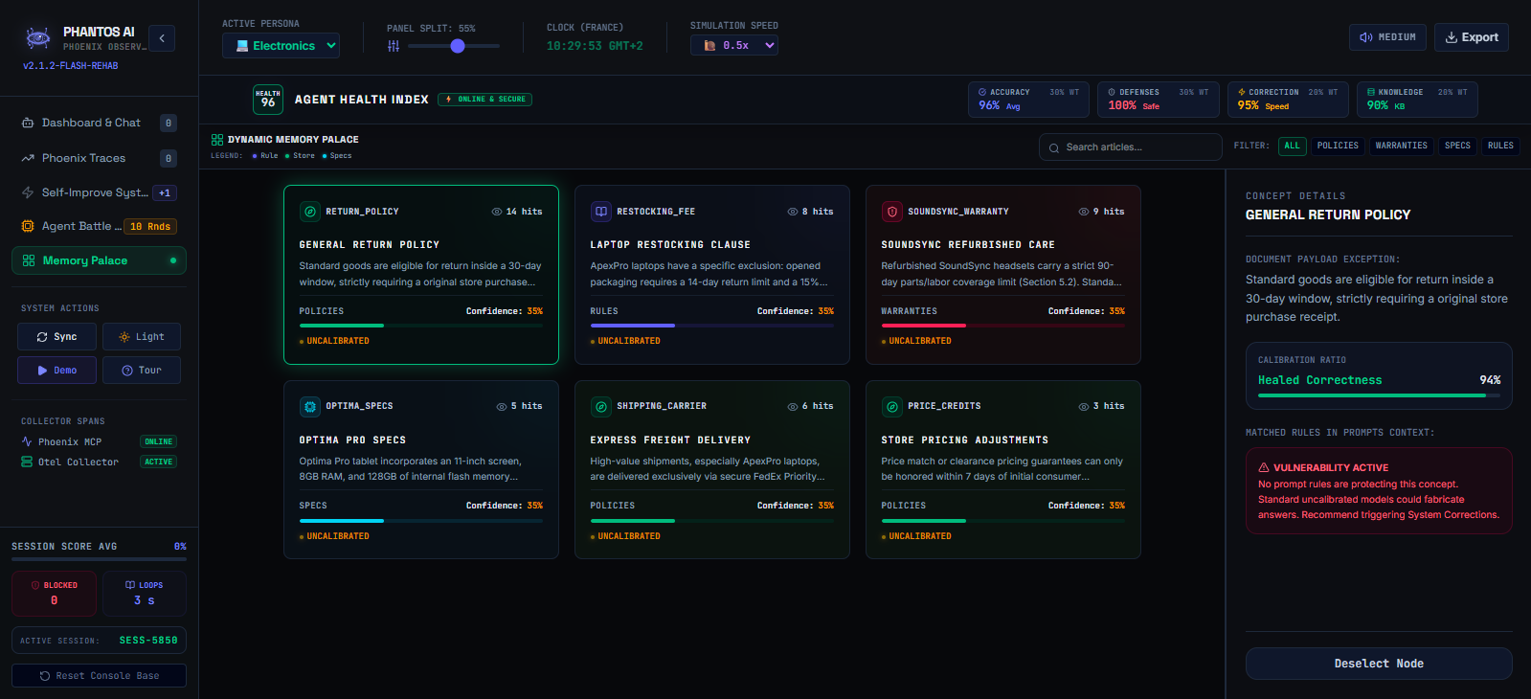The image size is (1531, 699).
Task: Open Self-Improve System page
Action: 99,192
